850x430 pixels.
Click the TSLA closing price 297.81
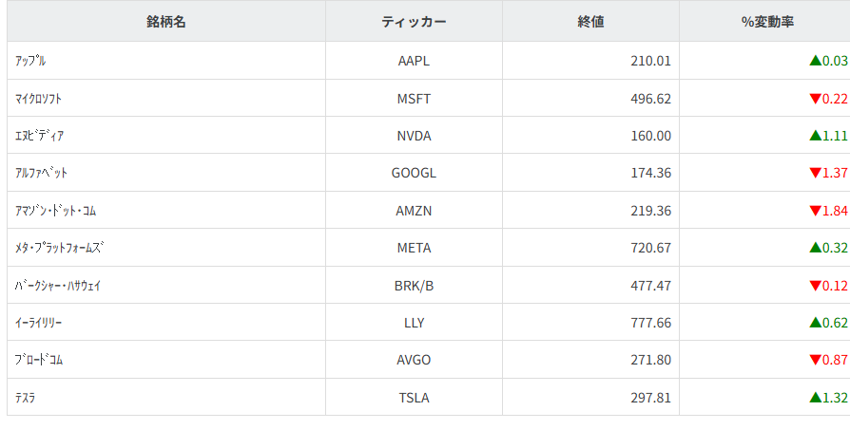650,398
